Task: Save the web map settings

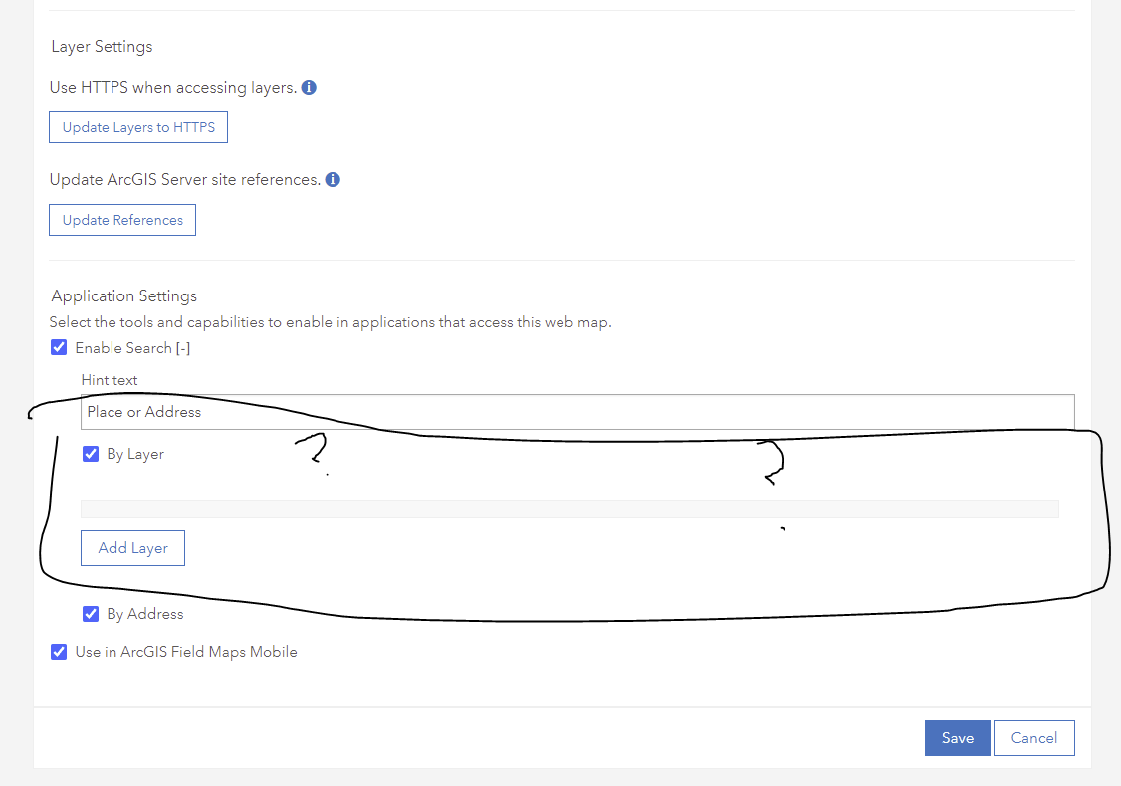Action: tap(957, 738)
